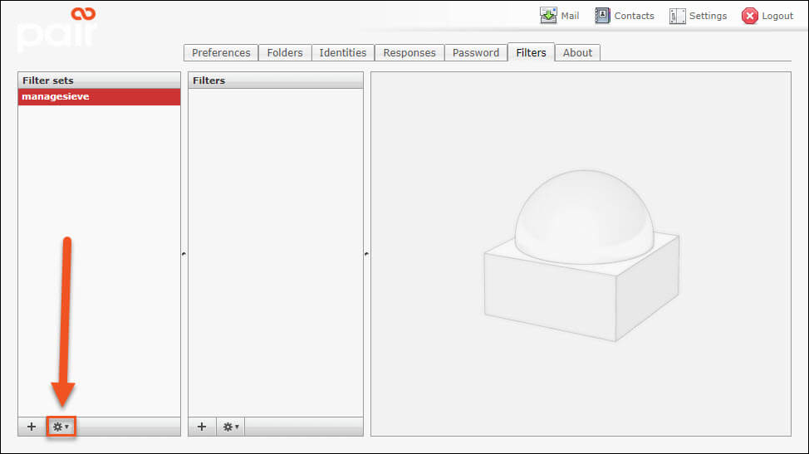This screenshot has width=809, height=454.
Task: Open Contacts address book
Action: pyautogui.click(x=625, y=16)
